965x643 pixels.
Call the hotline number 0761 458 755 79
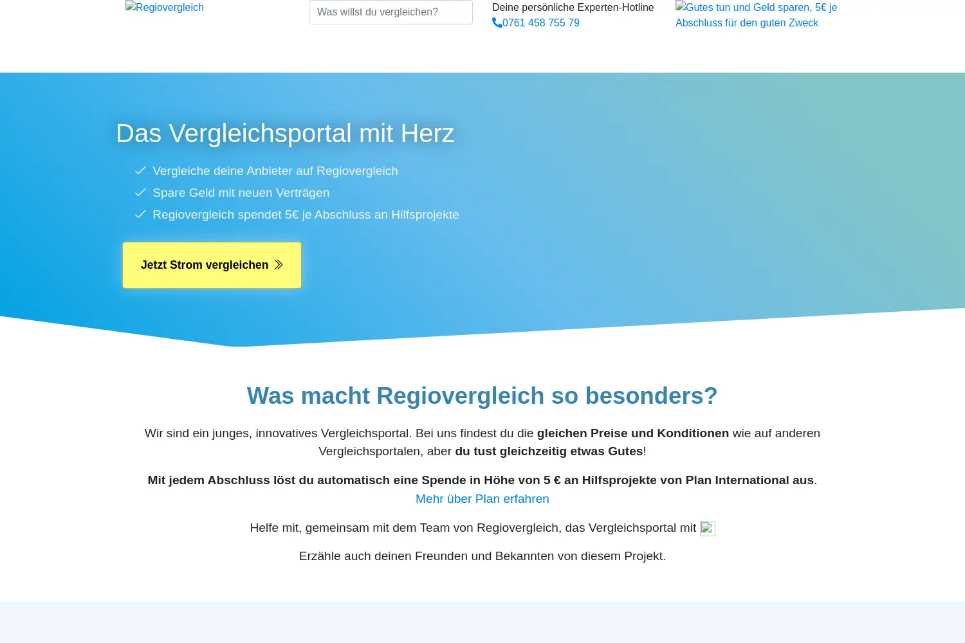[536, 23]
